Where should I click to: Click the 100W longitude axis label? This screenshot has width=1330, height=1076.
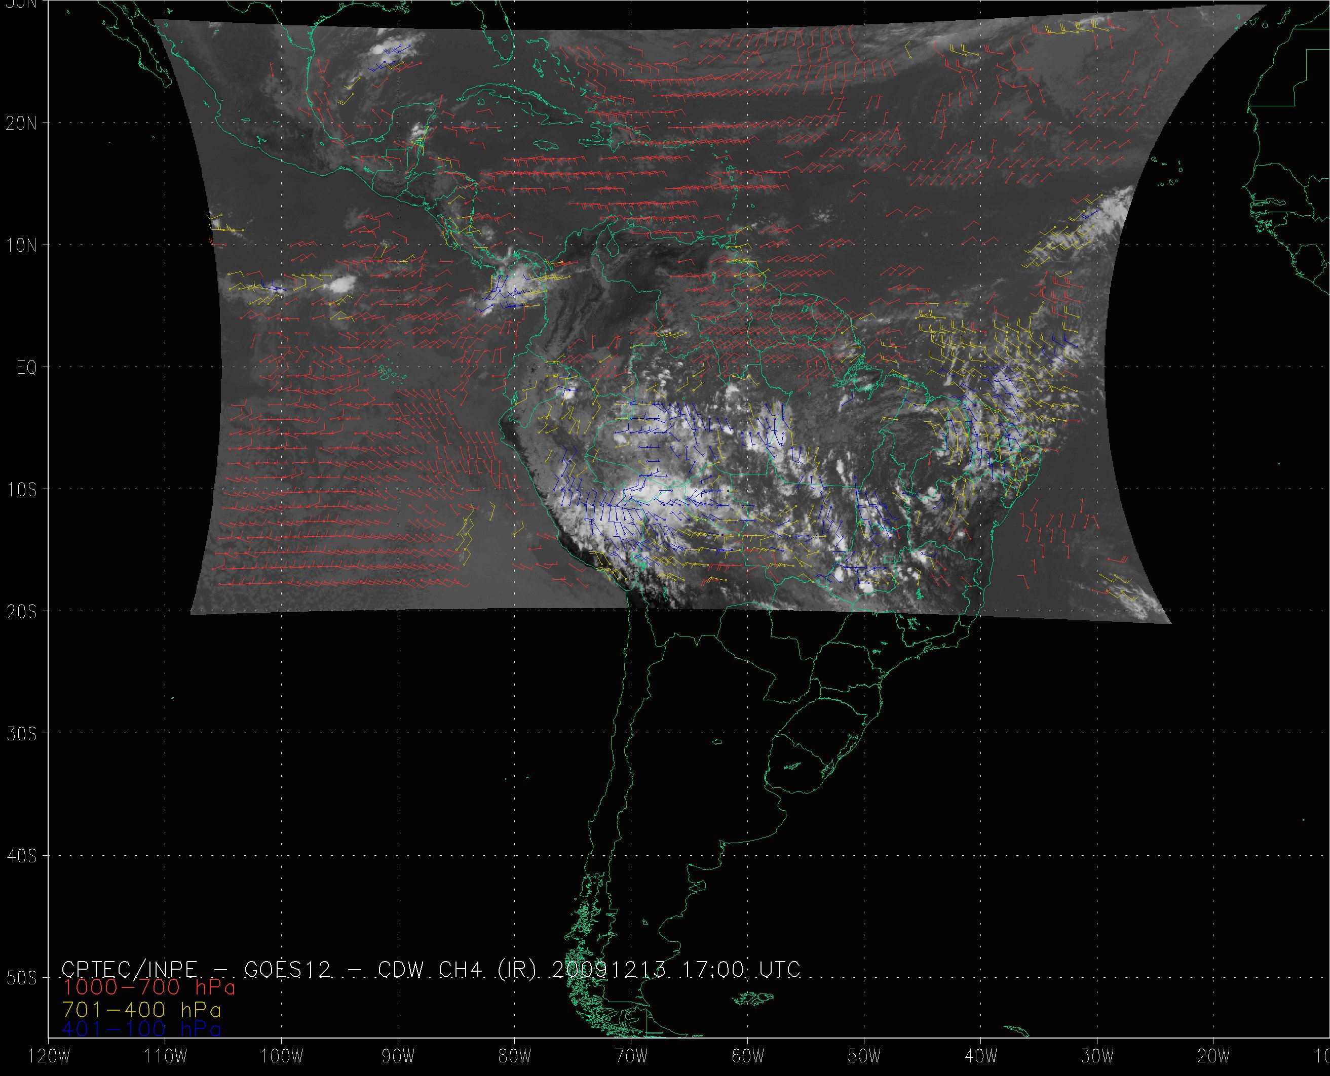(282, 1056)
